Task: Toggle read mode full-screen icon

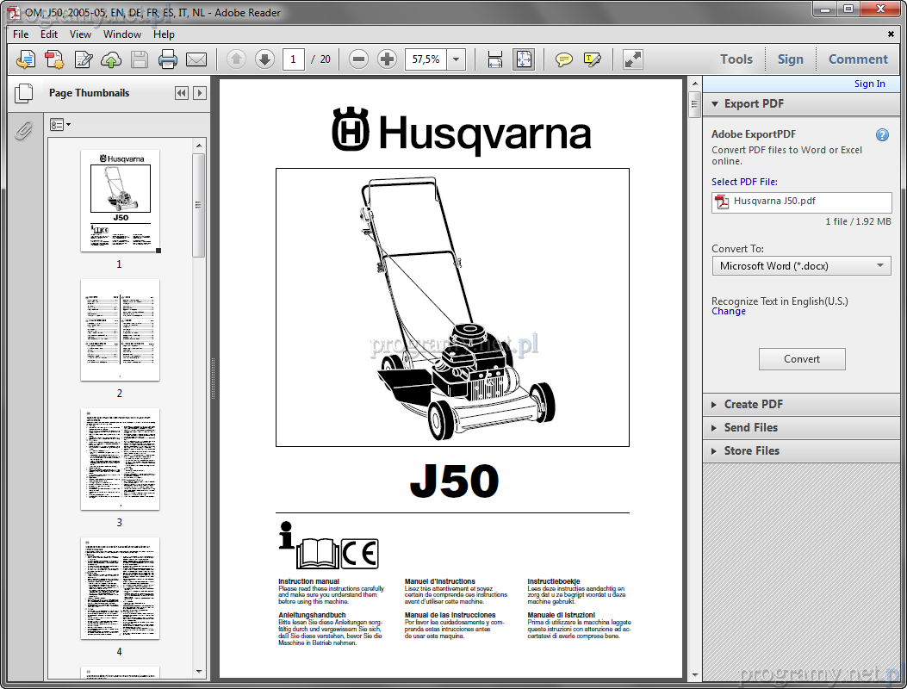Action: pos(633,59)
